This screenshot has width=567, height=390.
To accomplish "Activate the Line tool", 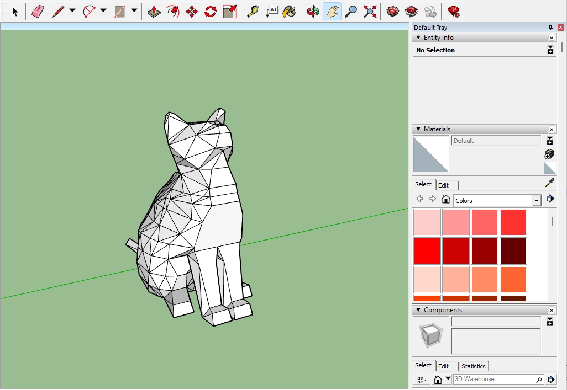I will 57,10.
